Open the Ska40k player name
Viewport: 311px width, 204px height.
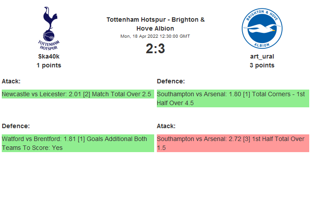[49, 56]
